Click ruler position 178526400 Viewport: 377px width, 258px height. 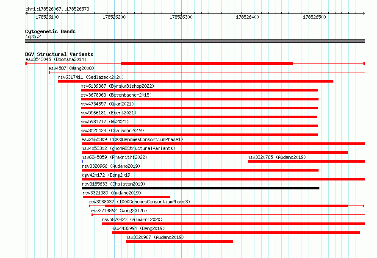[x=247, y=17]
